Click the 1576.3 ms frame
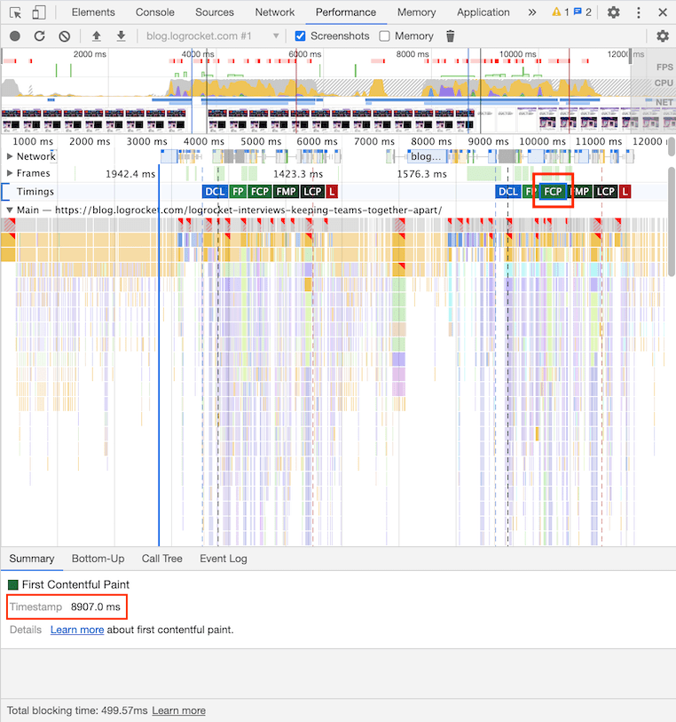The width and height of the screenshot is (676, 722). click(422, 174)
